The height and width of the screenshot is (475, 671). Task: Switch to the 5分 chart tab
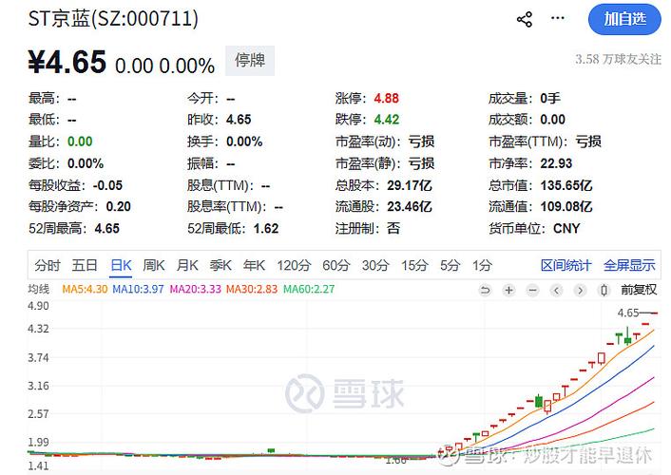pyautogui.click(x=451, y=265)
